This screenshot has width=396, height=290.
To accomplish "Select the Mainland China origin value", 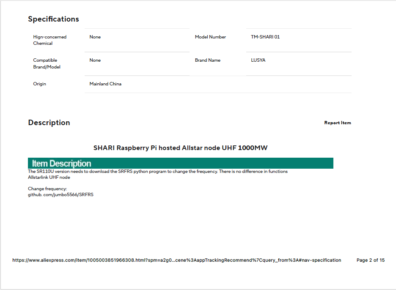I will 105,84.
